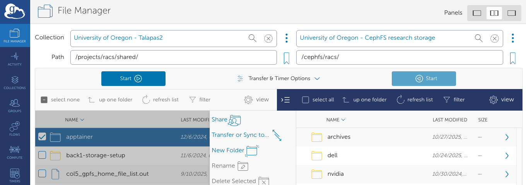526x185 pixels.
Task: Go up one folder in right panel
Action: pyautogui.click(x=365, y=100)
